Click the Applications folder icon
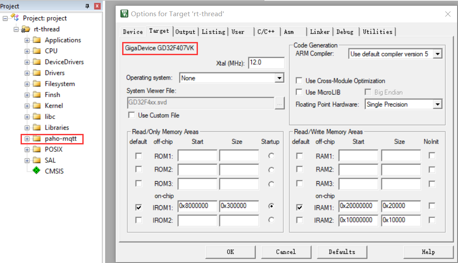Viewport: 458px width, 263px height. tap(37, 40)
